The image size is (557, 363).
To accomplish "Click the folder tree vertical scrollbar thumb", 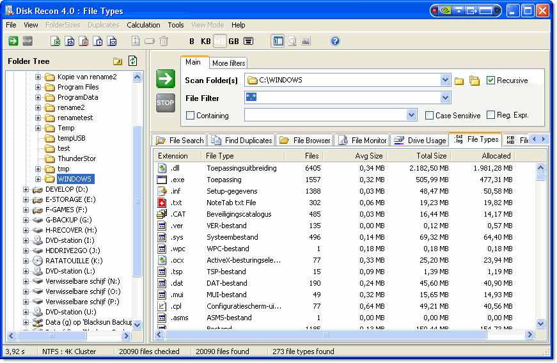I will [137, 201].
